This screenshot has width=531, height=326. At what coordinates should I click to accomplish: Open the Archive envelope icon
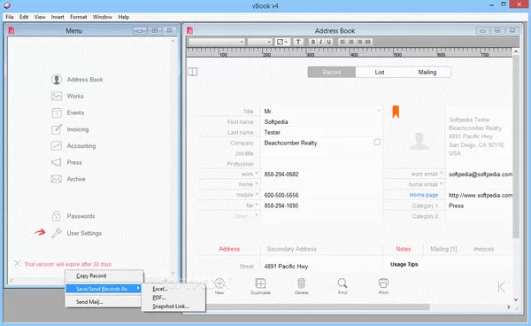click(57, 179)
